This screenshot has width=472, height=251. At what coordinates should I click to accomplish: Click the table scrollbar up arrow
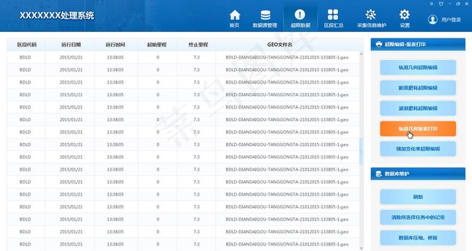tap(361, 54)
